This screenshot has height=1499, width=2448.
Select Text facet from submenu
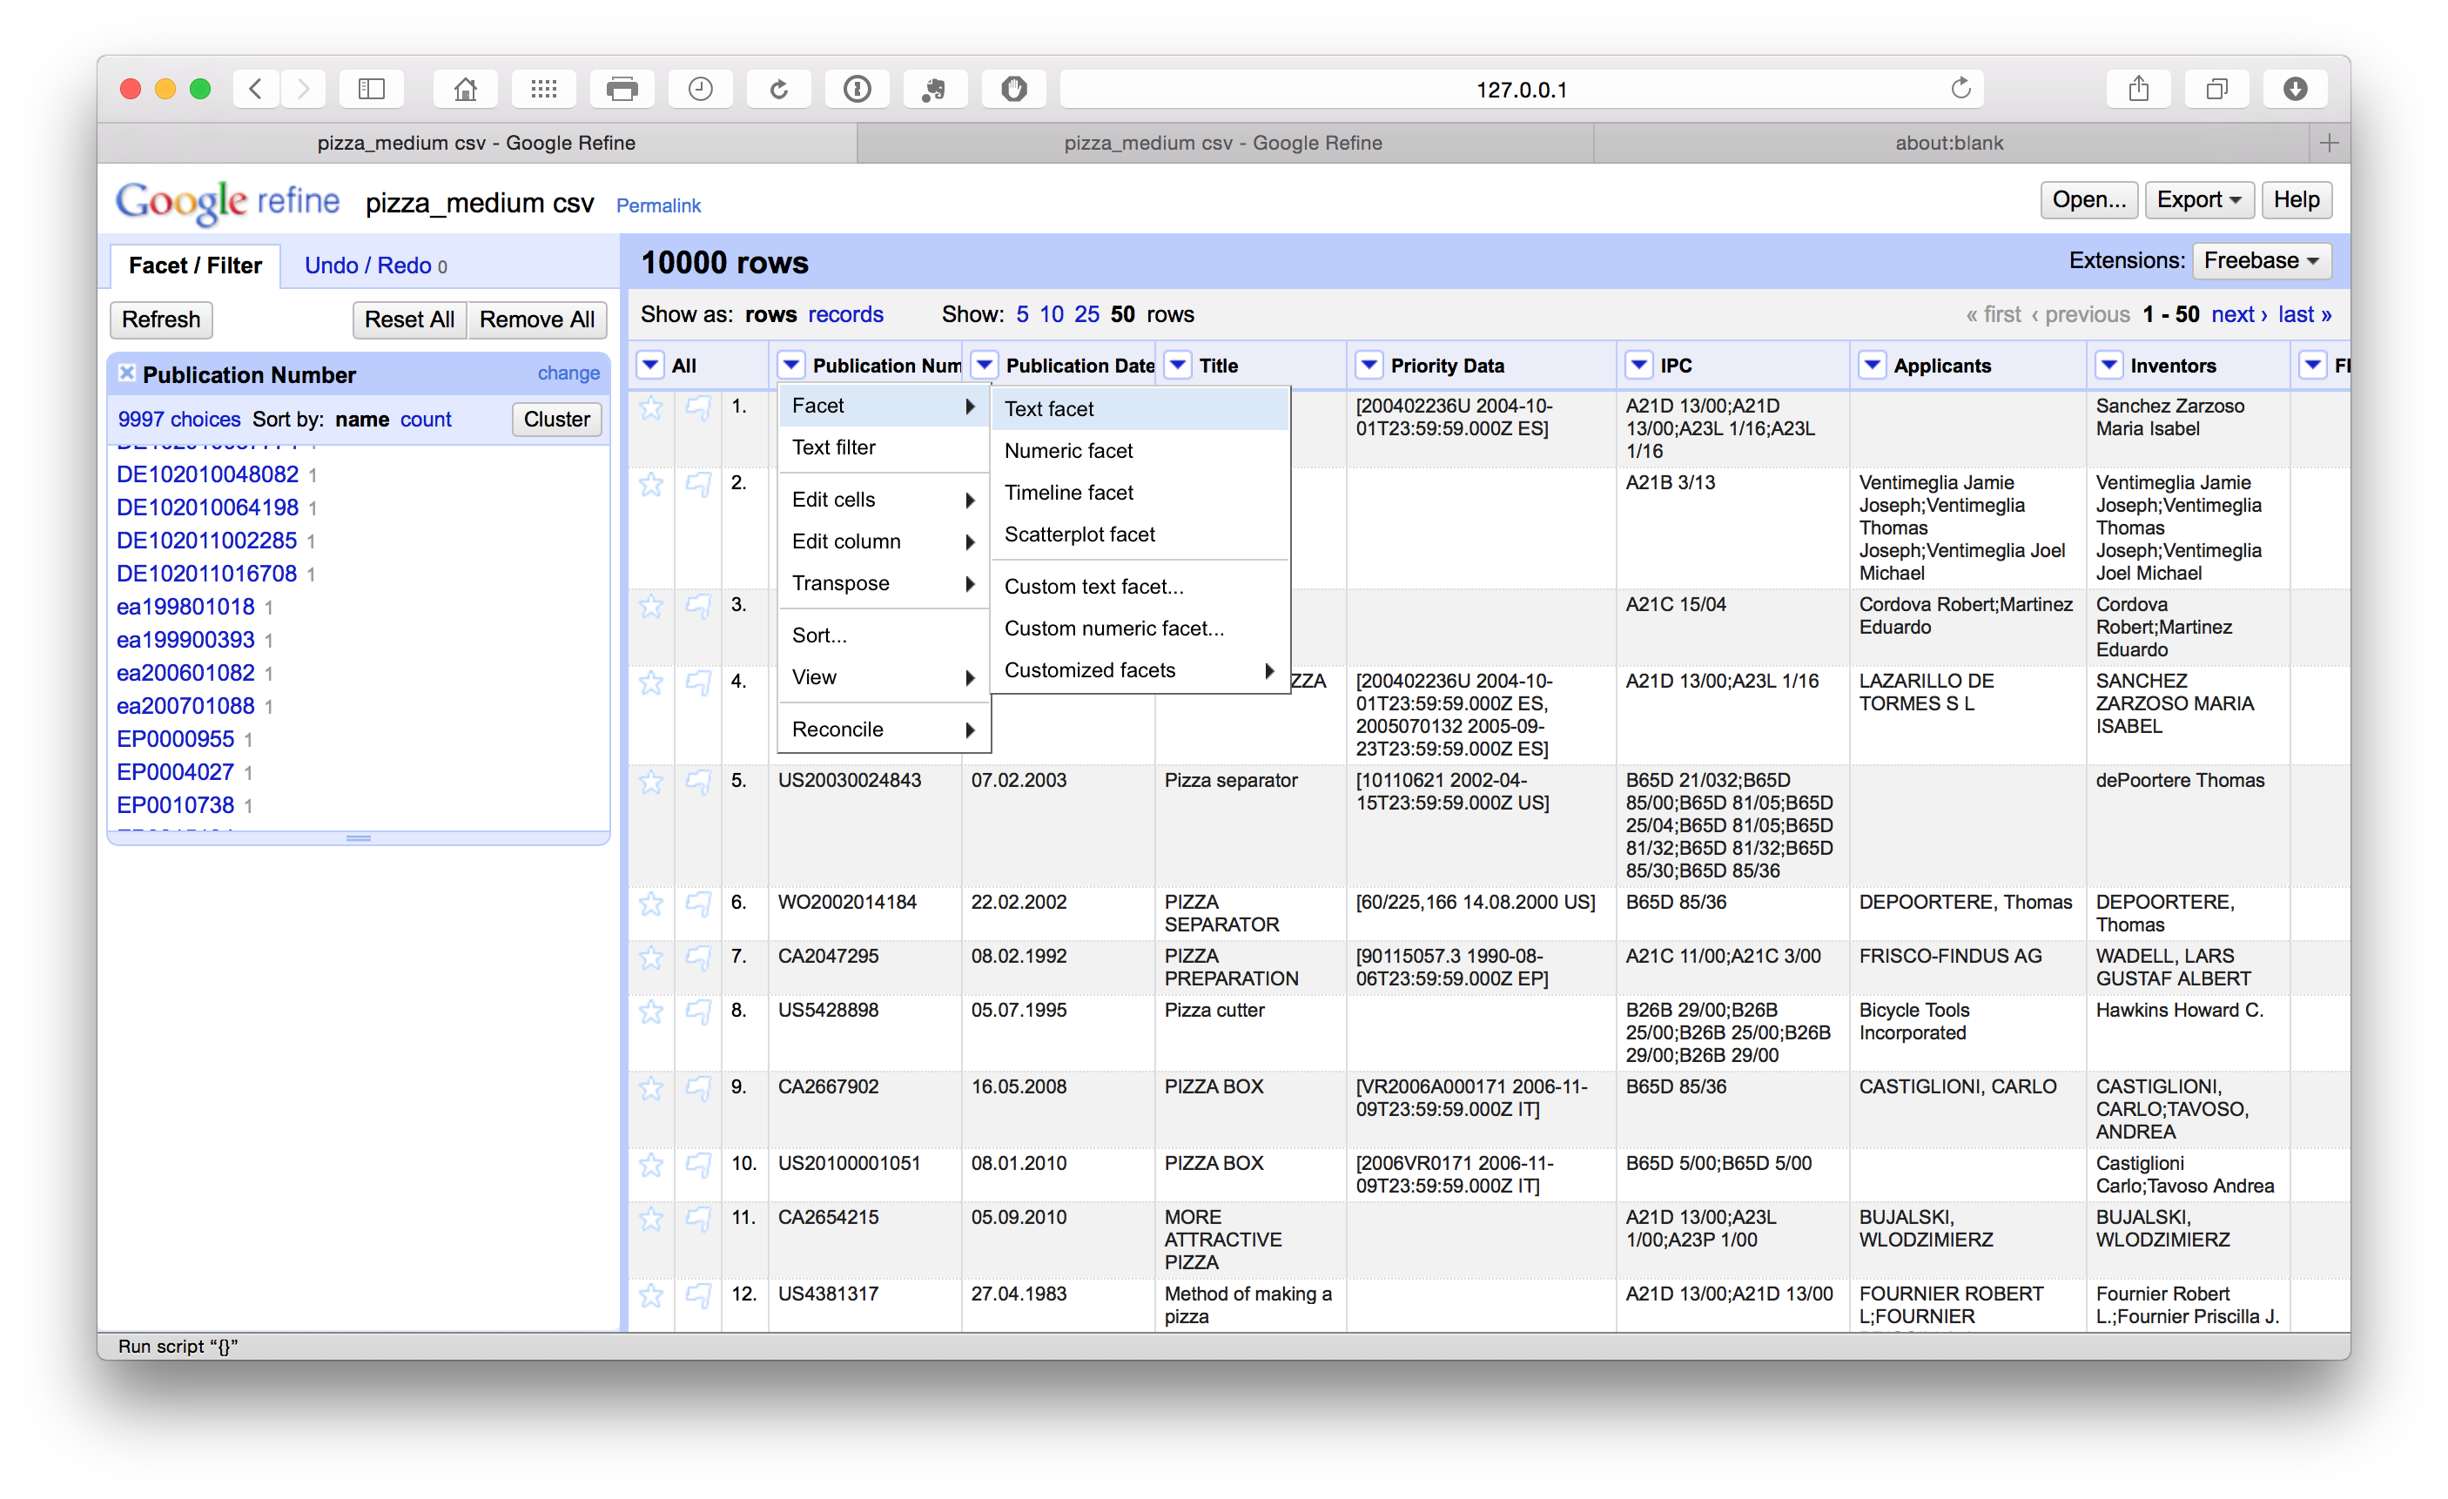pos(1140,408)
